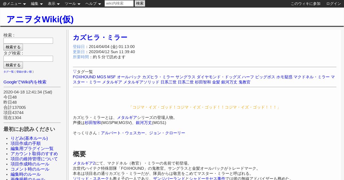Image resolution: width=344 pixels, height=180 pixels.
Task: Open 項目作成時のルール link
Action: [30, 164]
